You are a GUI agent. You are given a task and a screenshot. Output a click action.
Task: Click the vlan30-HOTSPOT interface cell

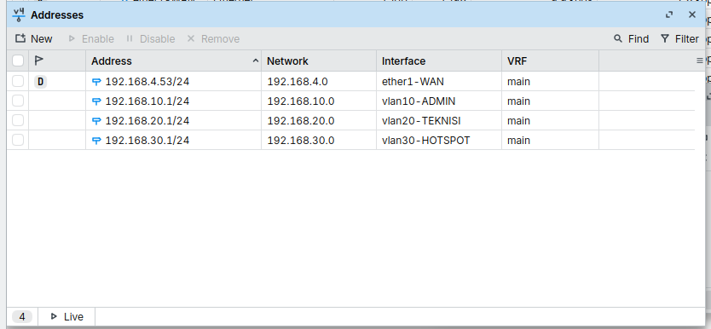coord(439,141)
